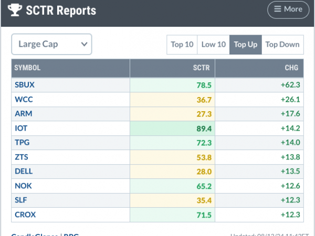This screenshot has width=315, height=236.
Task: Click the trophy icon beside SCTR Reports
Action: click(15, 10)
